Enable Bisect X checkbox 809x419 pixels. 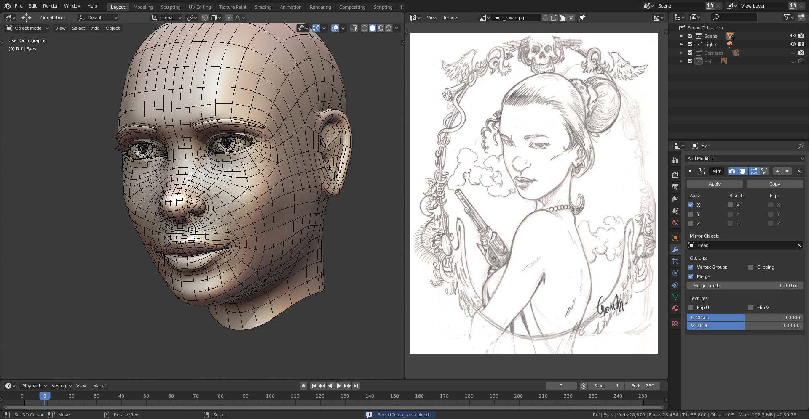tap(730, 205)
